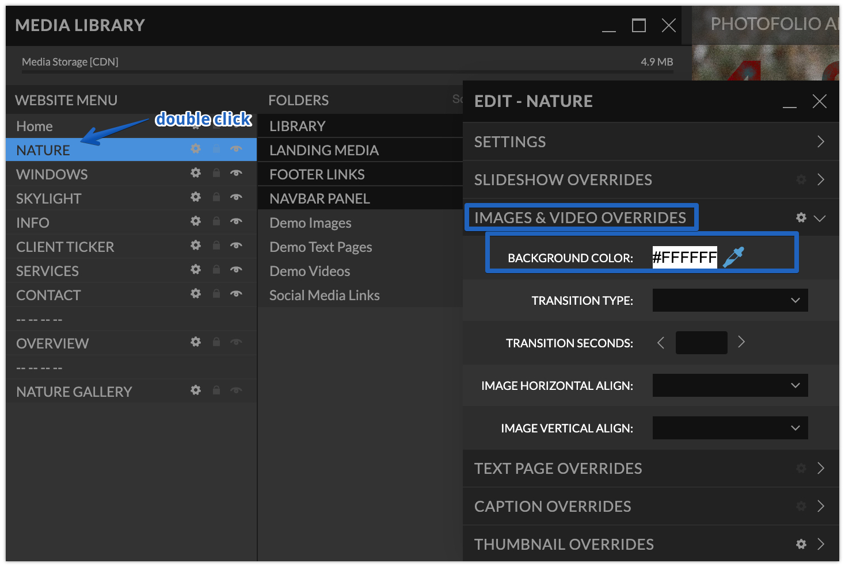The width and height of the screenshot is (845, 567).
Task: Open the Social Media Links folder
Action: [324, 295]
